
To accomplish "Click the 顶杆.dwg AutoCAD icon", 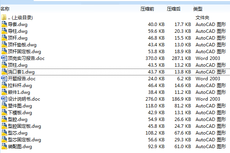I will coord(4,38).
